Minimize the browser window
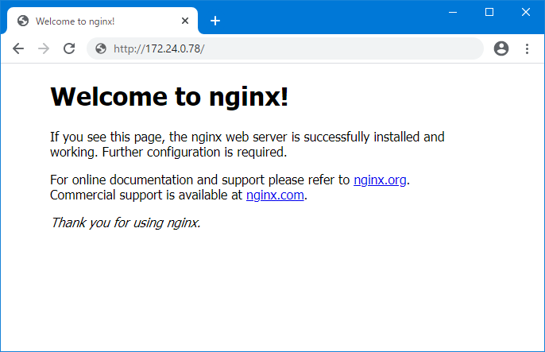Image resolution: width=545 pixels, height=352 pixels. [453, 13]
